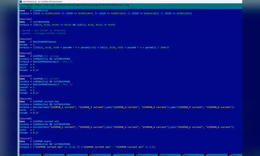Click the Name = 12VHPWR current min line

tap(39, 121)
